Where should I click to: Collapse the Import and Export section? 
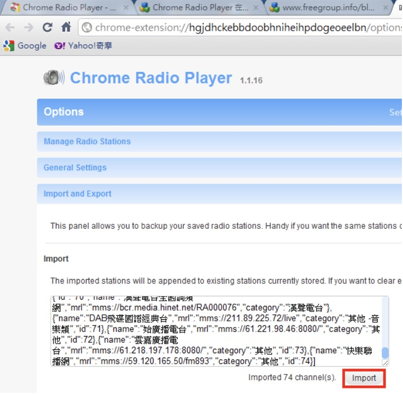pos(219,194)
